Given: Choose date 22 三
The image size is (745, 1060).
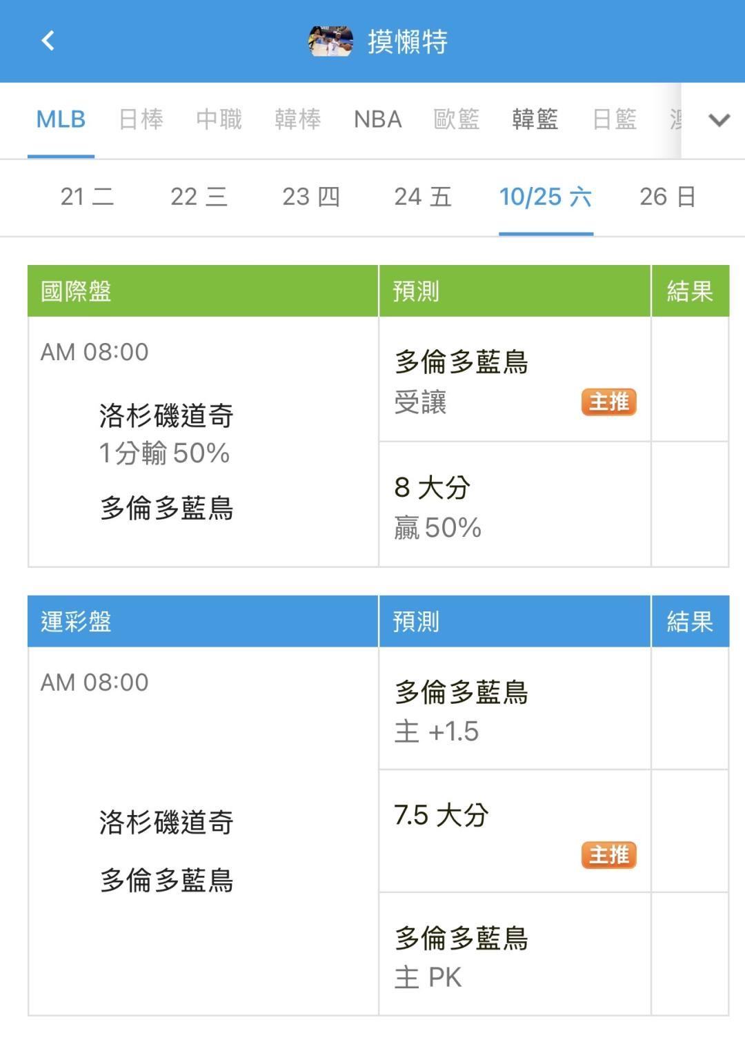Looking at the screenshot, I should click(199, 197).
